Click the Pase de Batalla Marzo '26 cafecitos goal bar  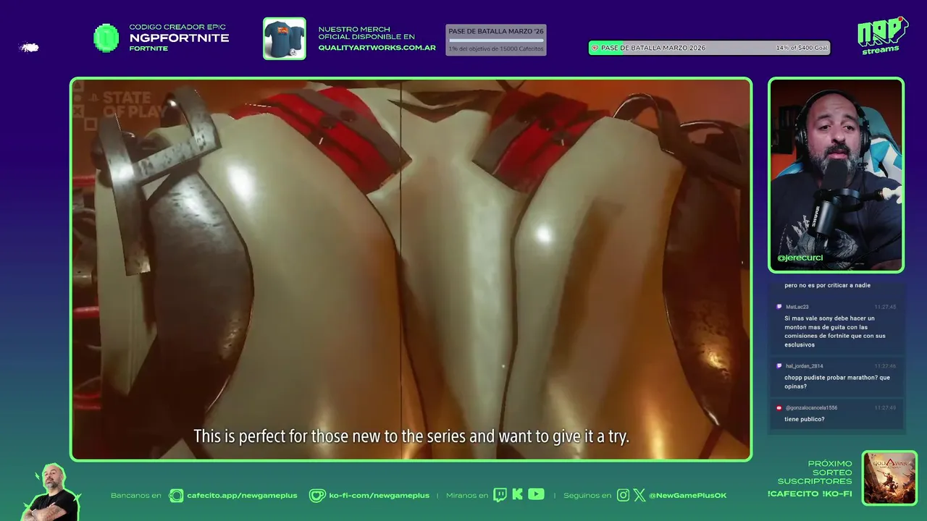495,40
